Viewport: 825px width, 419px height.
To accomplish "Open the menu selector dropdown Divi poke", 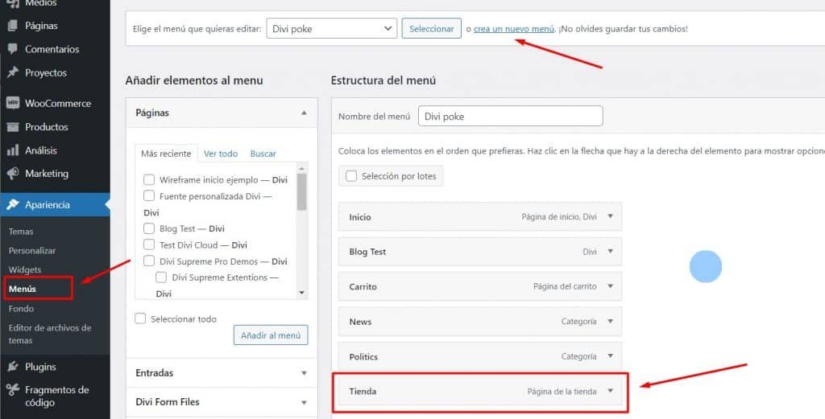I will pyautogui.click(x=331, y=28).
